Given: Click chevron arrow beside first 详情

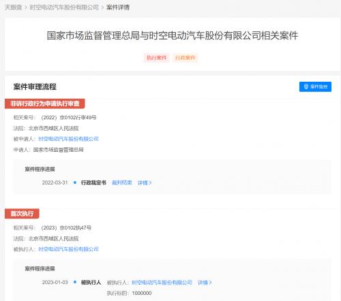Looking at the screenshot, I should click(x=150, y=183).
